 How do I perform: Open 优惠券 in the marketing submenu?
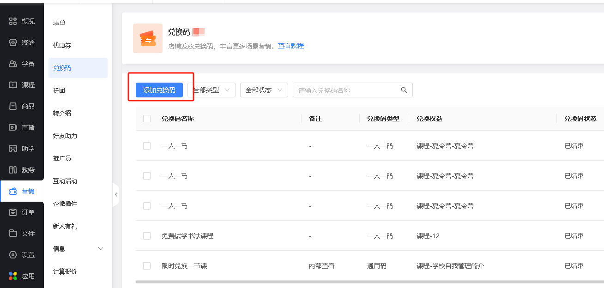tap(62, 45)
